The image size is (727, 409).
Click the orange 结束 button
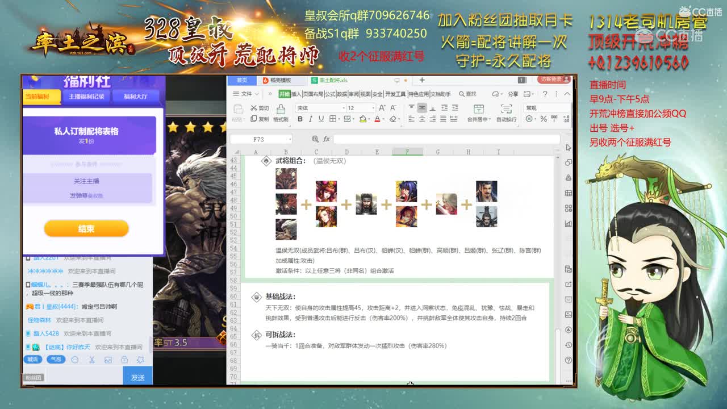[86, 228]
